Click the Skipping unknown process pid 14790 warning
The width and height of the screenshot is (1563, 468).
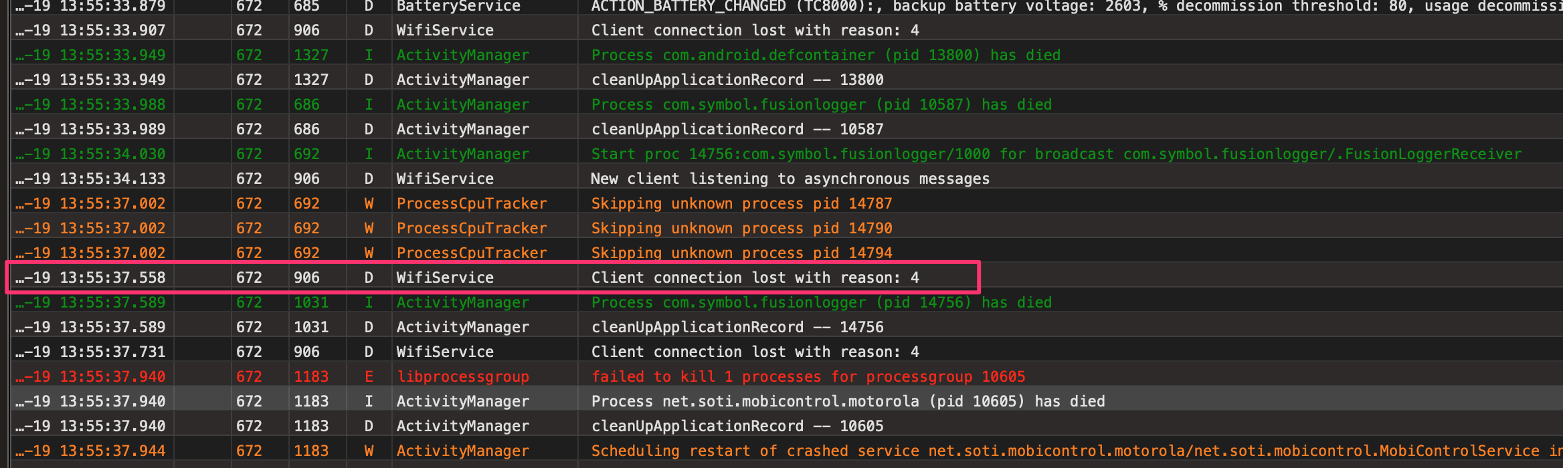[x=741, y=229]
